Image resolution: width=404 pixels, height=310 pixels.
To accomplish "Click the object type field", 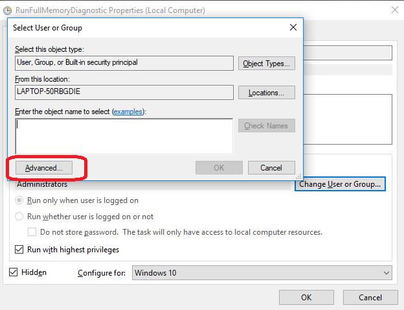I will [x=124, y=63].
